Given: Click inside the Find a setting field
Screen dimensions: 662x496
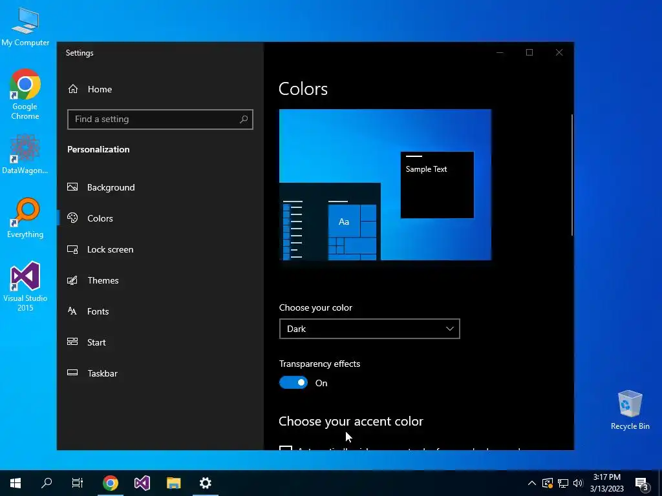Looking at the screenshot, I should click(x=160, y=119).
